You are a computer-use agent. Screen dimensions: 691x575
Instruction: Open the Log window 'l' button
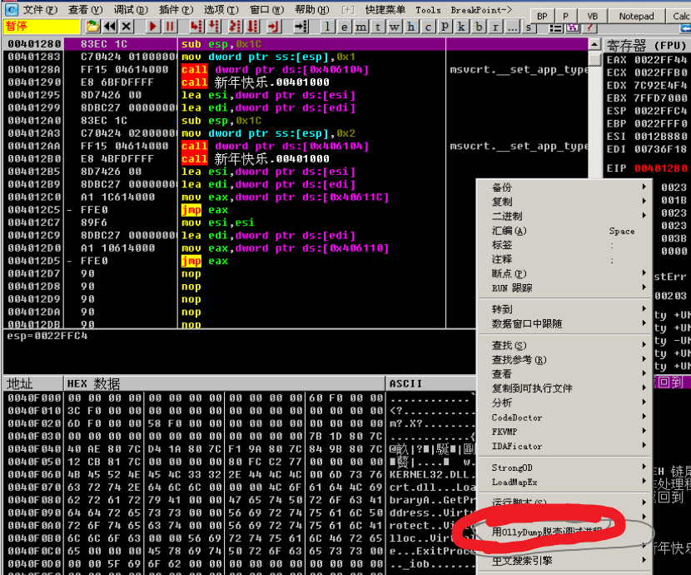327,27
